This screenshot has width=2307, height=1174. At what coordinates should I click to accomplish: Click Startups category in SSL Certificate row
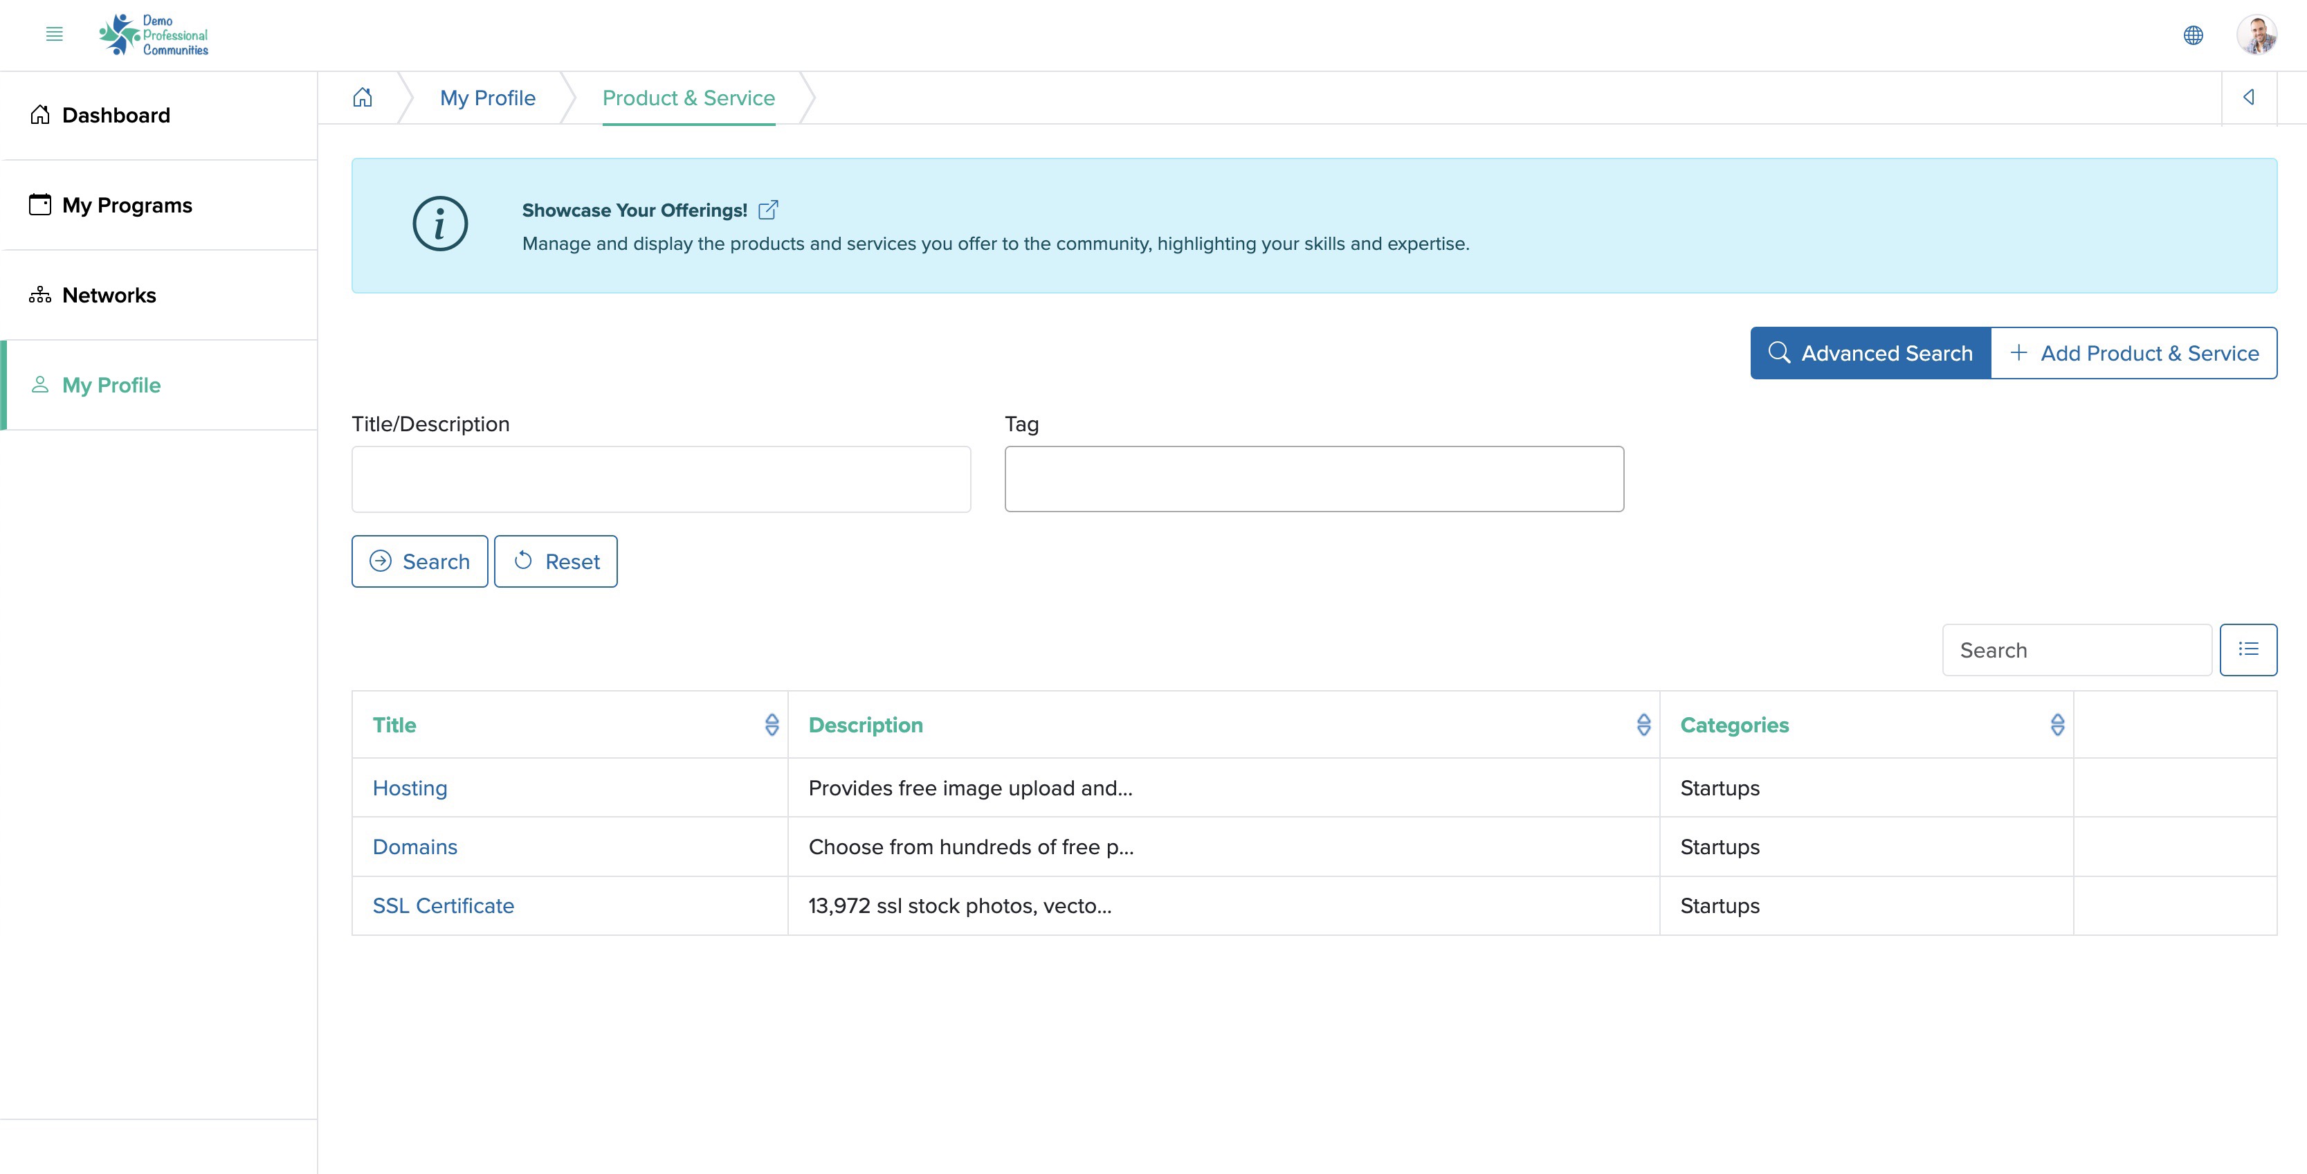coord(1720,905)
